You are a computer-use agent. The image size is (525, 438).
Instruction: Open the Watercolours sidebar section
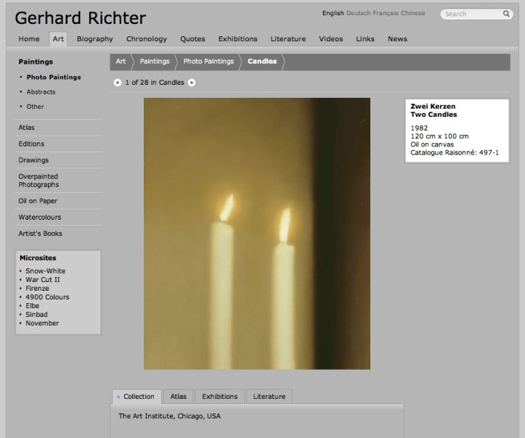[39, 218]
